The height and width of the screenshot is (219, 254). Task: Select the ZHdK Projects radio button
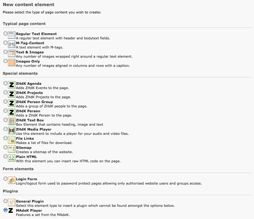click(x=6, y=92)
